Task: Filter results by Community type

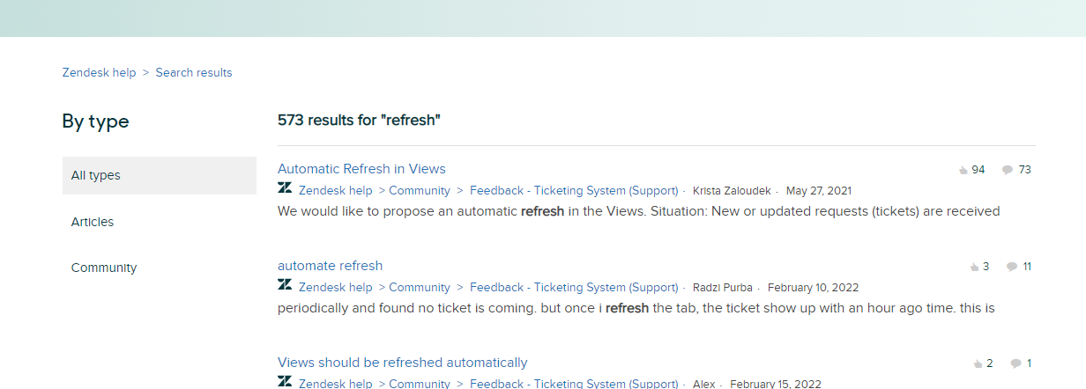Action: point(104,268)
